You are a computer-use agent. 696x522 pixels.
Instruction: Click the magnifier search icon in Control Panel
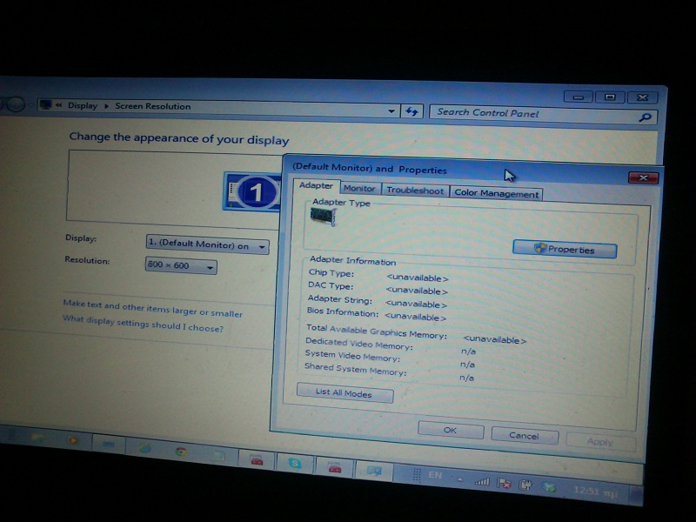[x=645, y=117]
